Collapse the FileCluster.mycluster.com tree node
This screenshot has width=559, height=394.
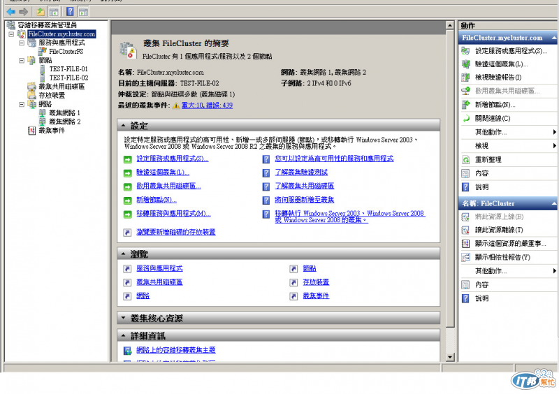point(11,34)
